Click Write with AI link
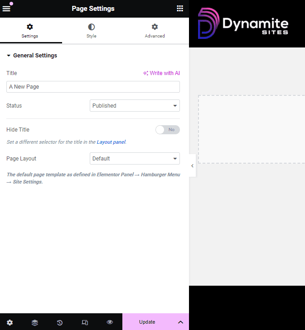Screen dimensions: 305x330 click(x=161, y=73)
